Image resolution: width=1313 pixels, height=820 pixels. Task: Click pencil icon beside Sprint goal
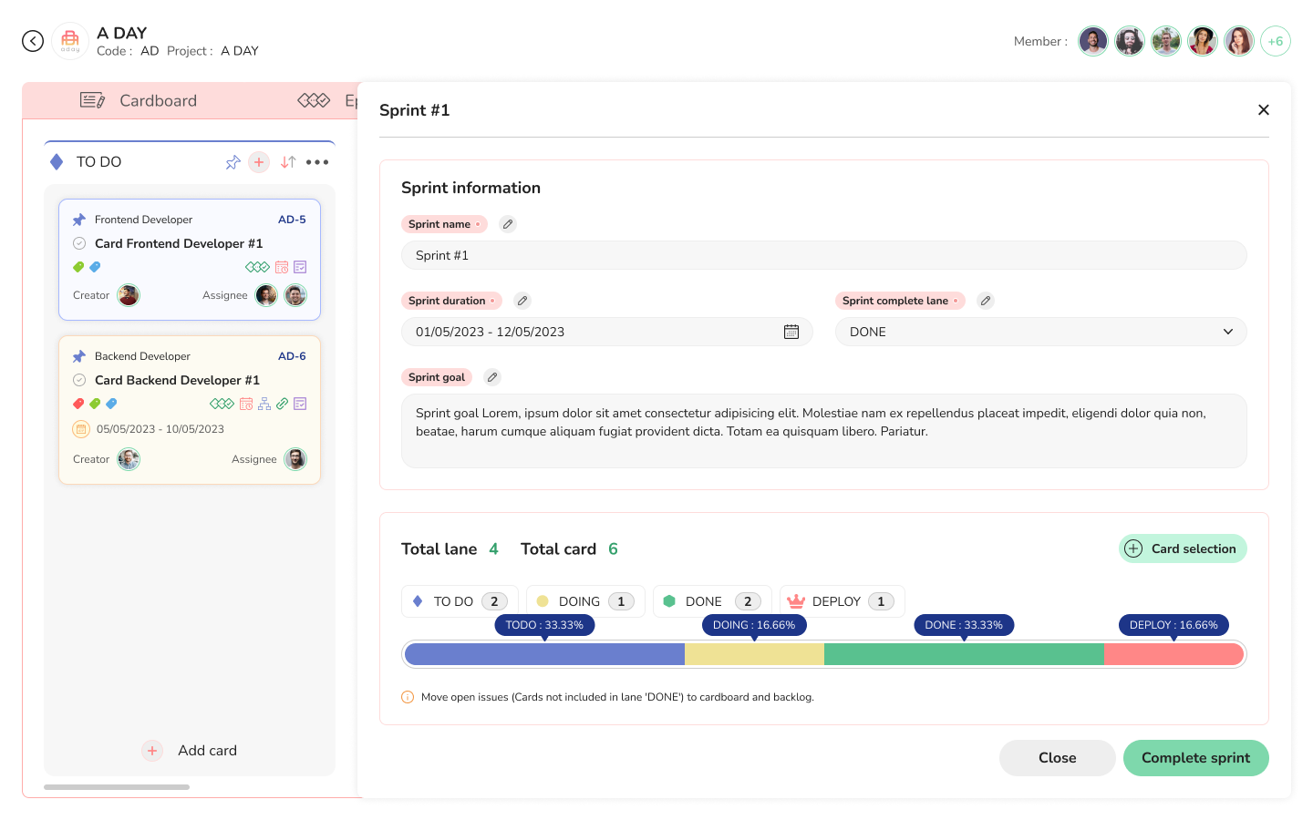[x=492, y=377]
